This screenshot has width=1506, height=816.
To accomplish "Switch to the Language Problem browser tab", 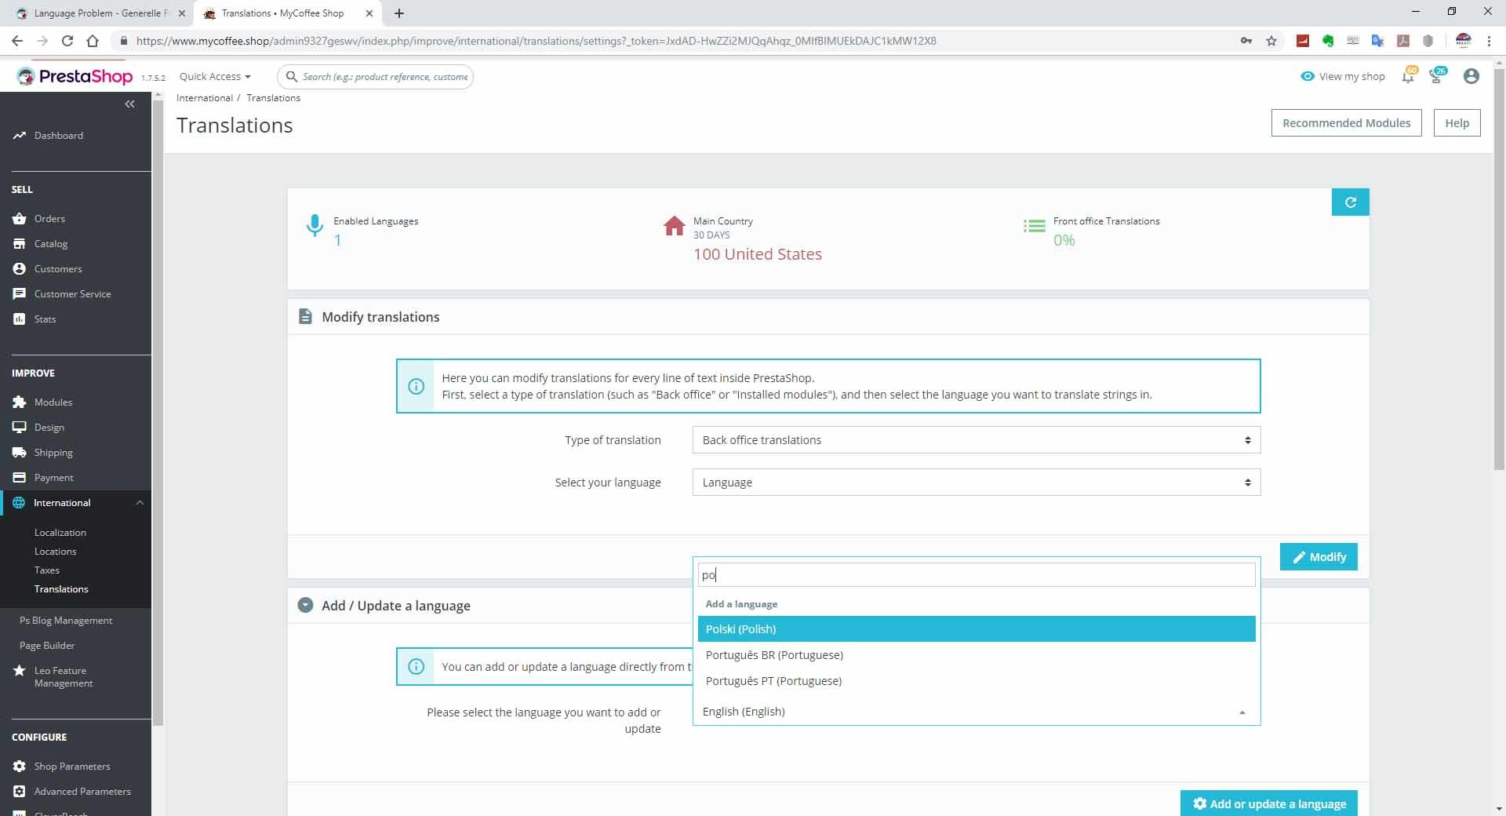I will pos(100,13).
